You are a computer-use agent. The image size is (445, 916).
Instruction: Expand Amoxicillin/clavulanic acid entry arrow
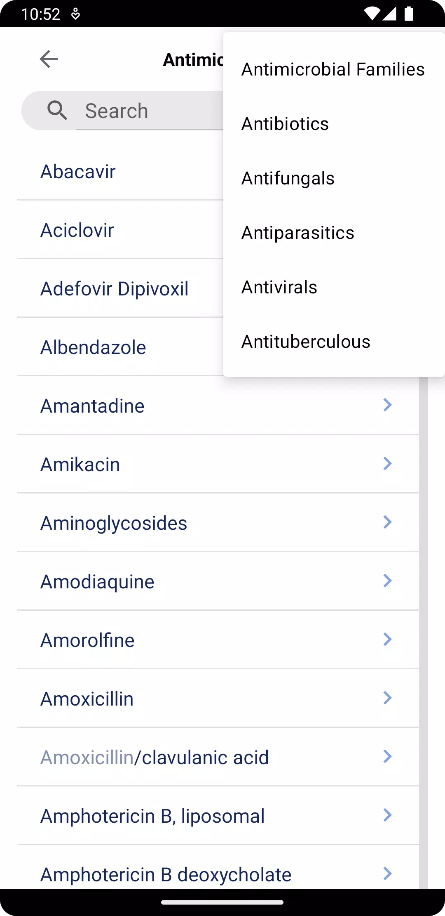point(387,756)
